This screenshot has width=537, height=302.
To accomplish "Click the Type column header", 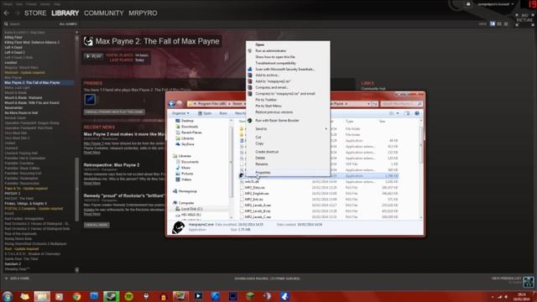I will click(349, 122).
